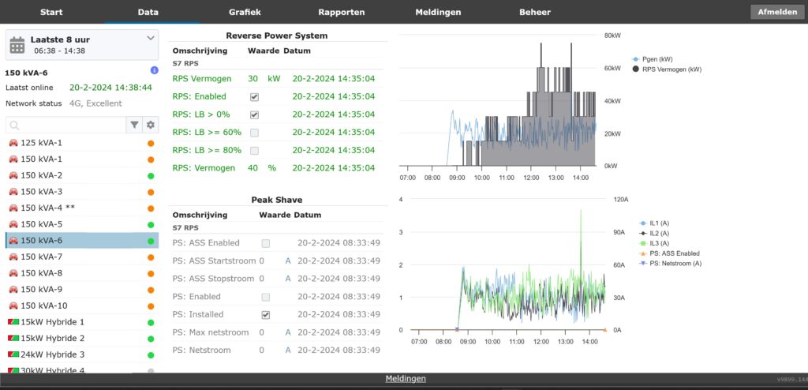Click the orange status dot of 150 kVA-4

click(x=151, y=208)
